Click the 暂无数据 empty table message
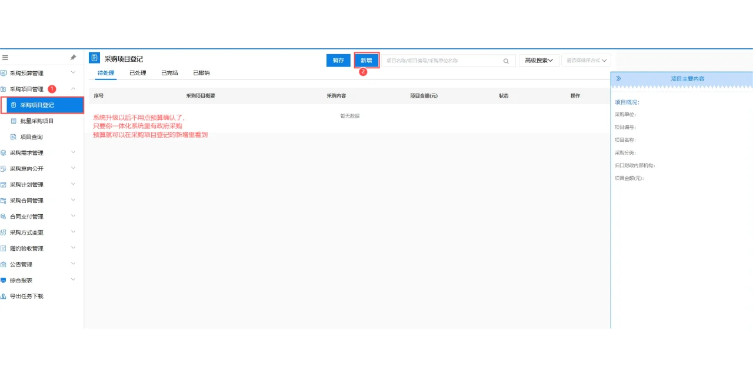The width and height of the screenshot is (753, 376). 350,116
